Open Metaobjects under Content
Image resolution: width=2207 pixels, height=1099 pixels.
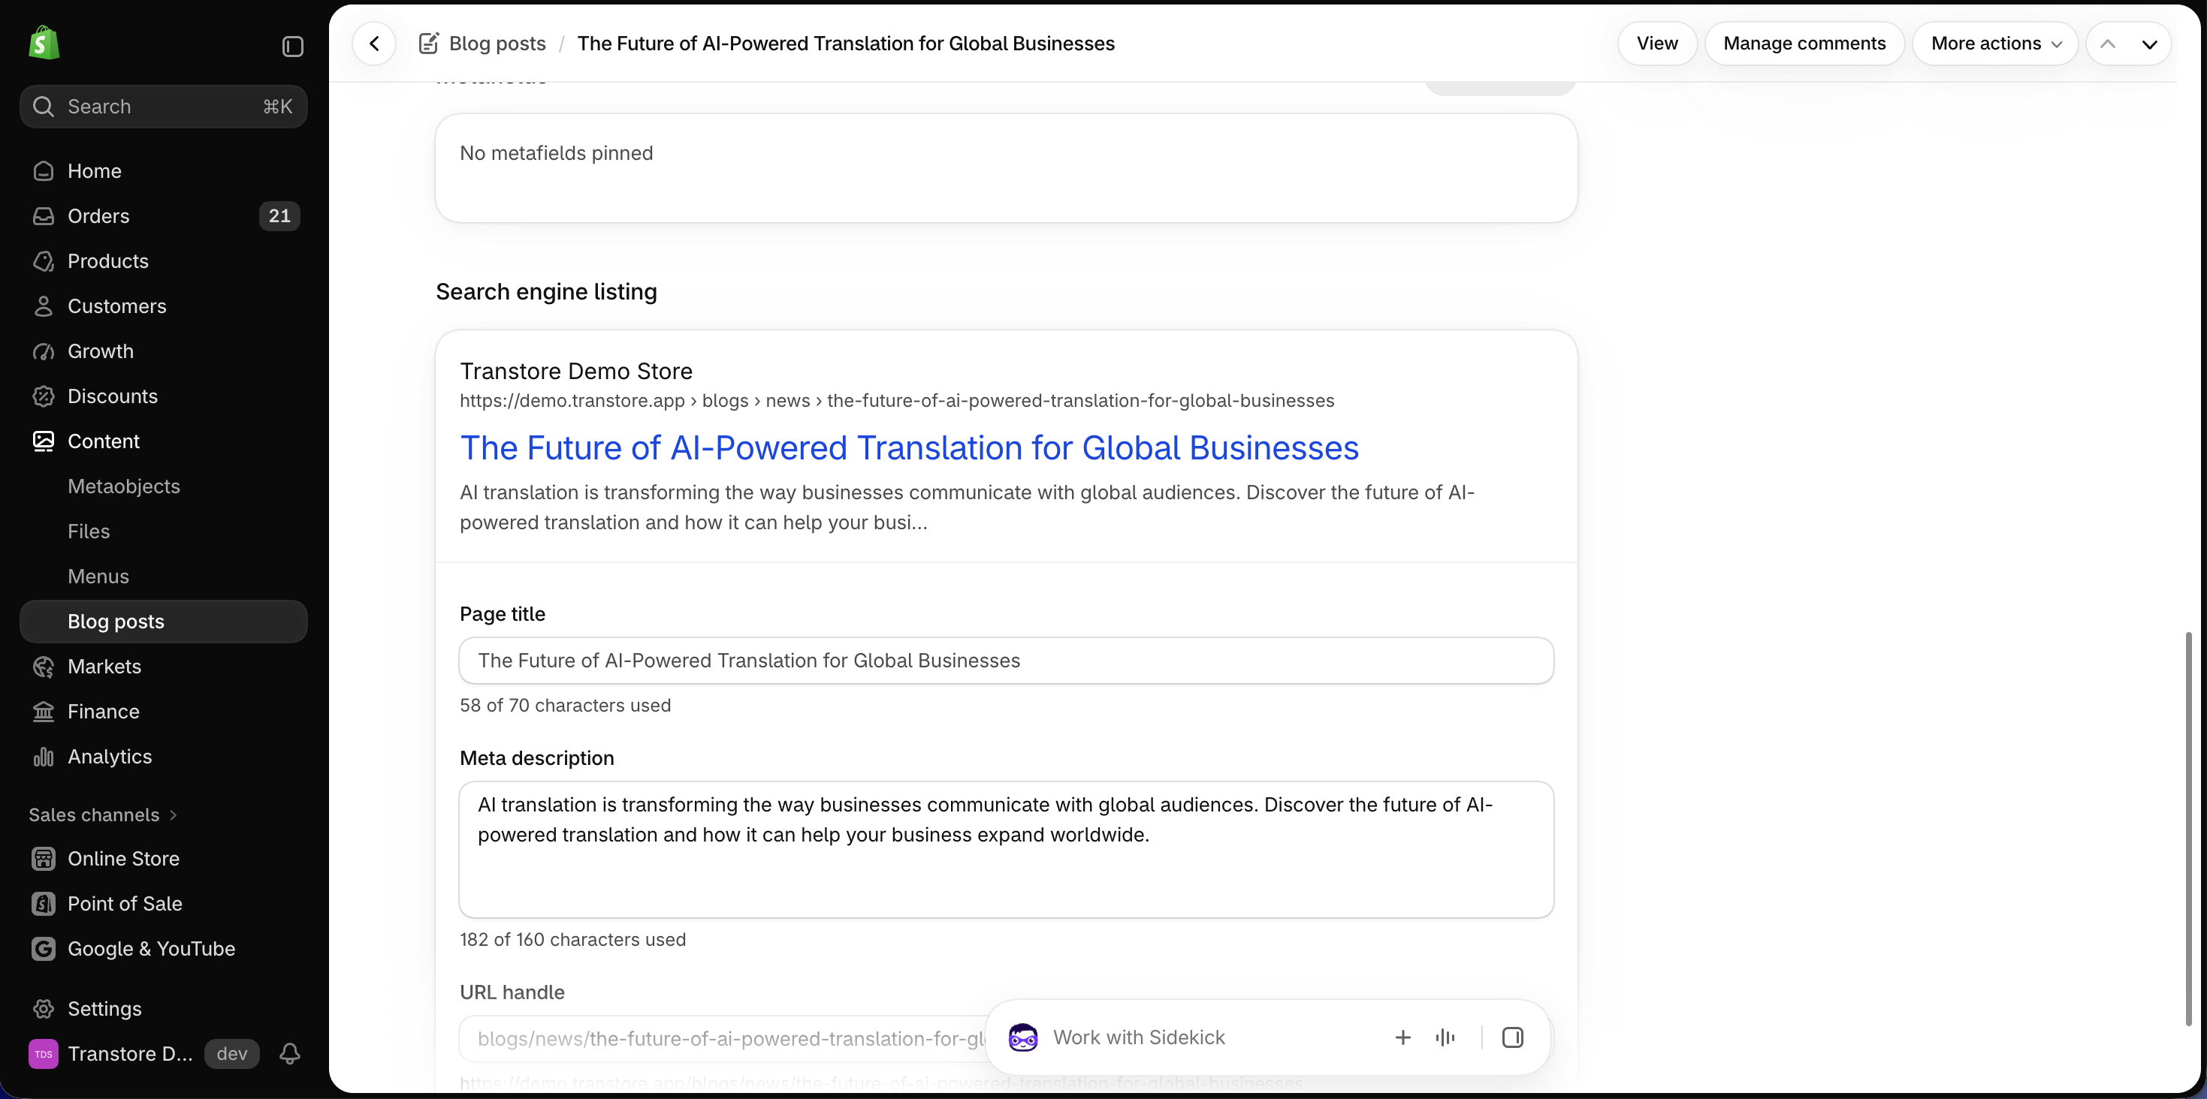tap(163, 486)
